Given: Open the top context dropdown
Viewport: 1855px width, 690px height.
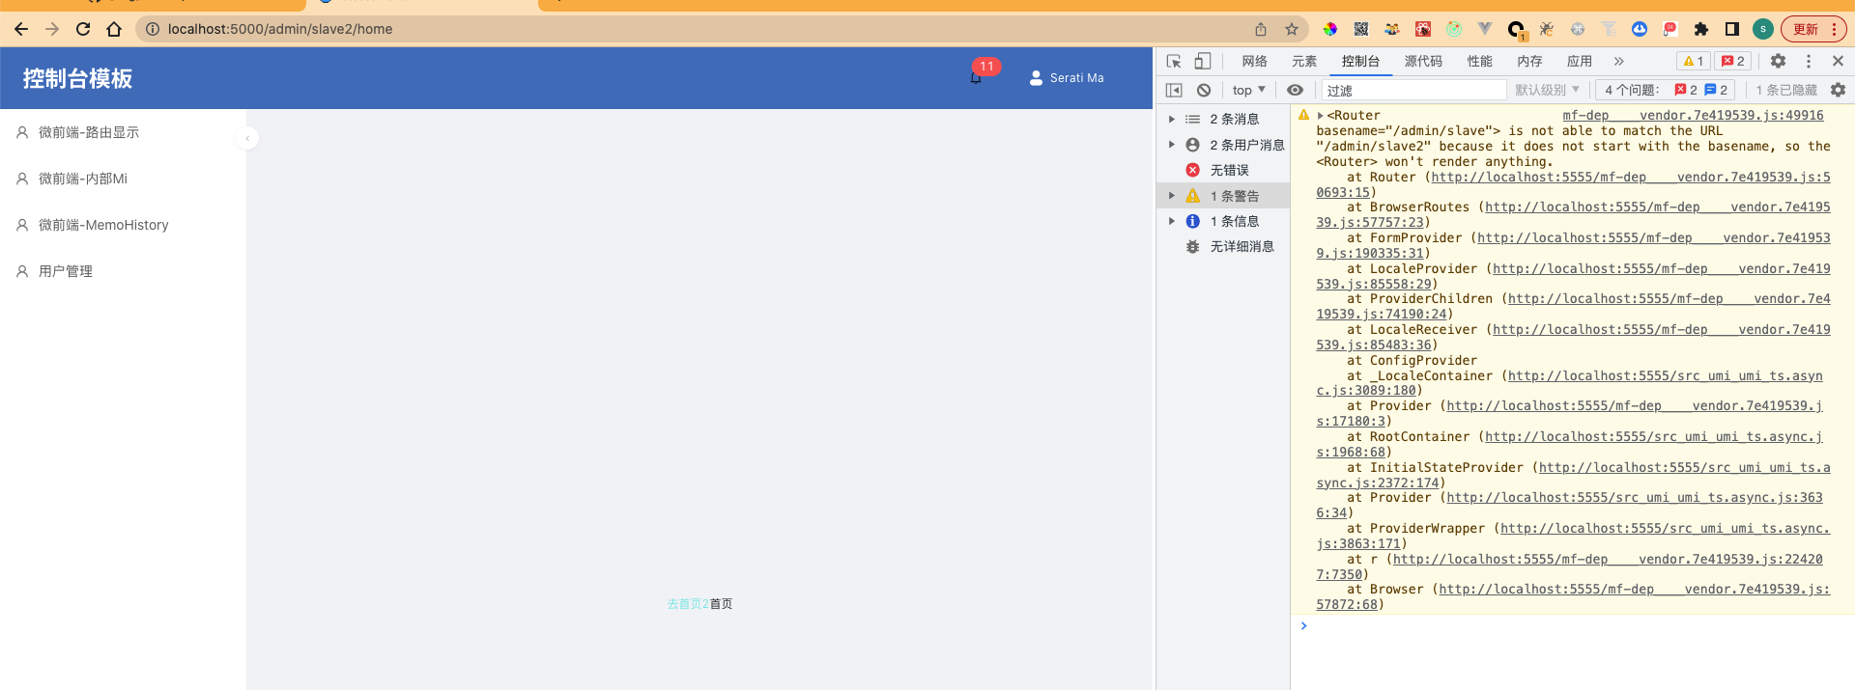Looking at the screenshot, I should [1248, 90].
